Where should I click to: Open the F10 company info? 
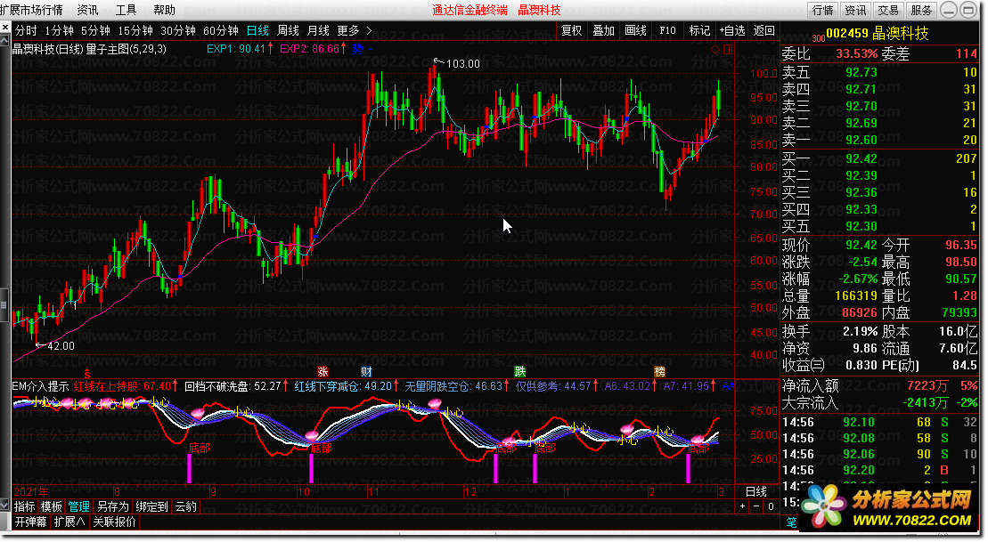point(667,30)
